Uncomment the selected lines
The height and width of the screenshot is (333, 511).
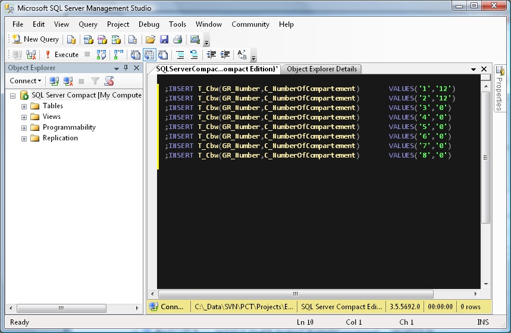coord(194,55)
